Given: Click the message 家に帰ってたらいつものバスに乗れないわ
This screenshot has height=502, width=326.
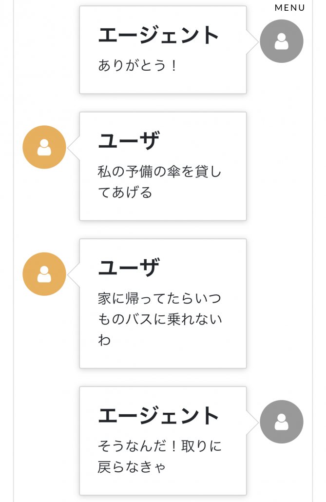Looking at the screenshot, I should (x=159, y=319).
